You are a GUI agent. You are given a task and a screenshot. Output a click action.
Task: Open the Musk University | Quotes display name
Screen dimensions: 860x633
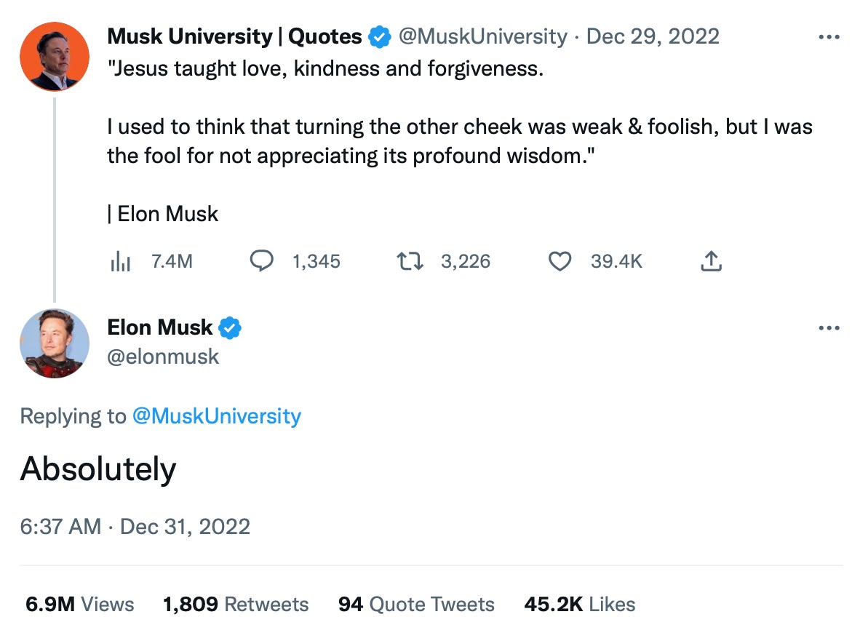(x=234, y=36)
